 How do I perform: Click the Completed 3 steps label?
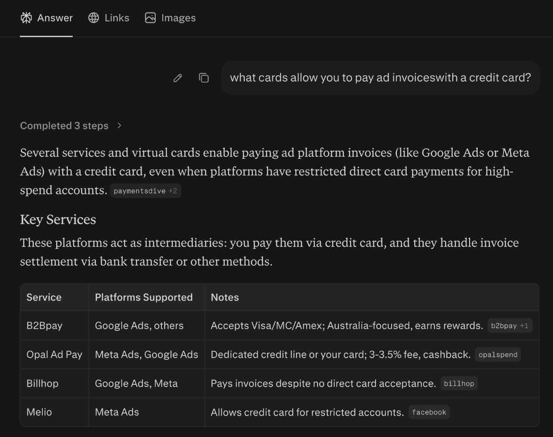[64, 126]
